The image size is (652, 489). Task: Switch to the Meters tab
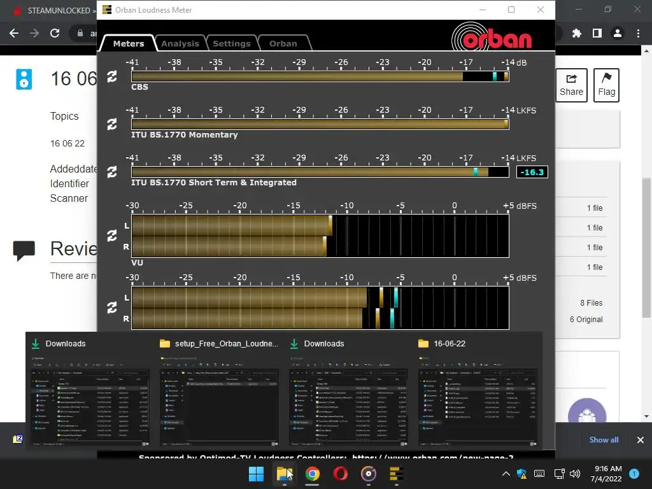[129, 43]
